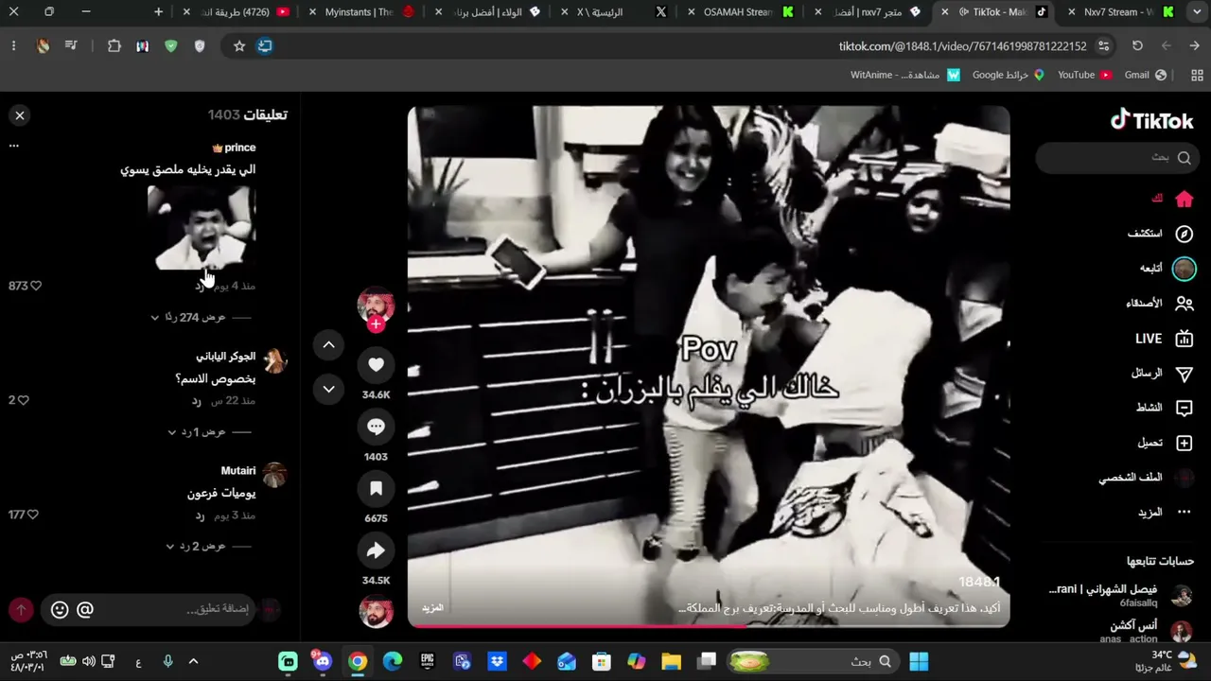
Task: Open the WitAnime bookmark
Action: click(x=905, y=75)
